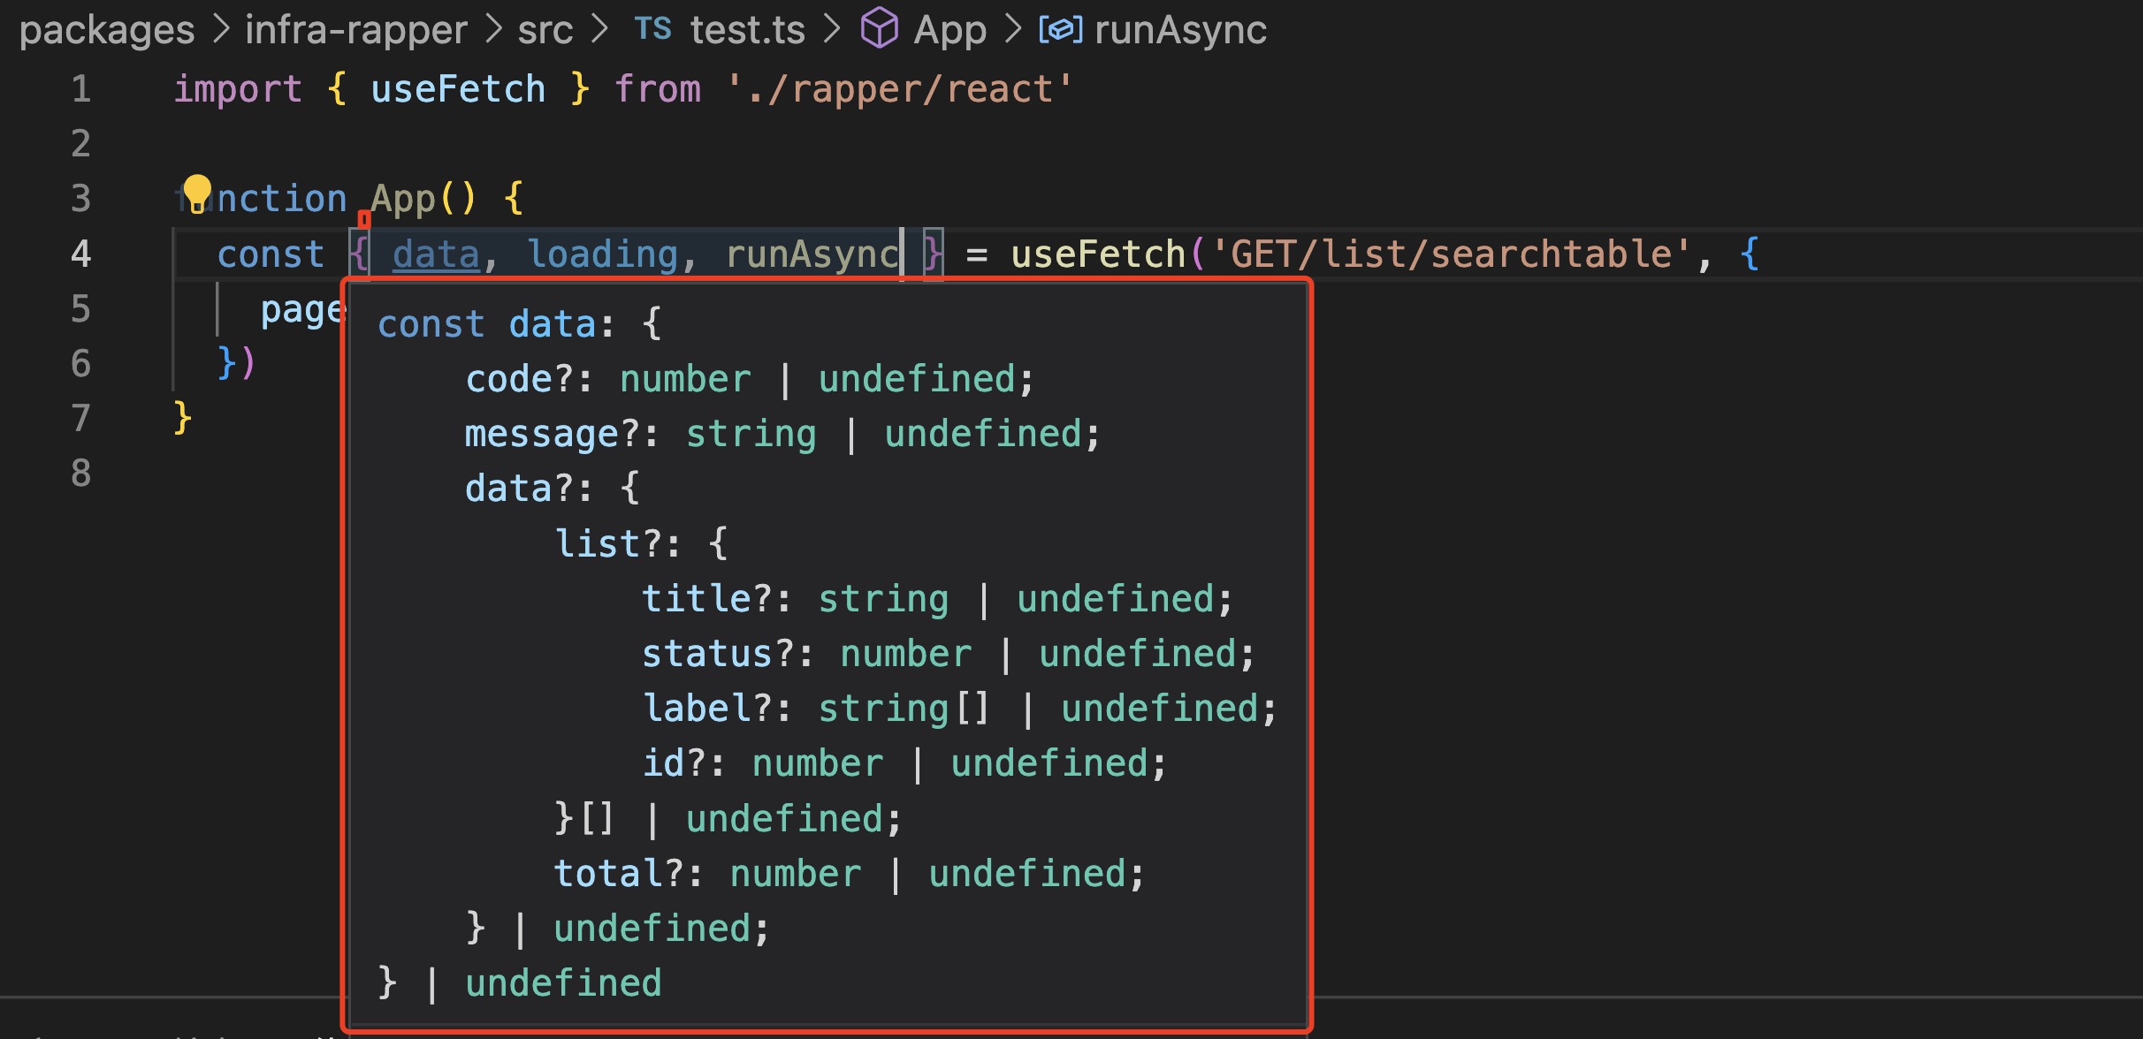Click the 'from' keyword on line 1

[x=658, y=89]
